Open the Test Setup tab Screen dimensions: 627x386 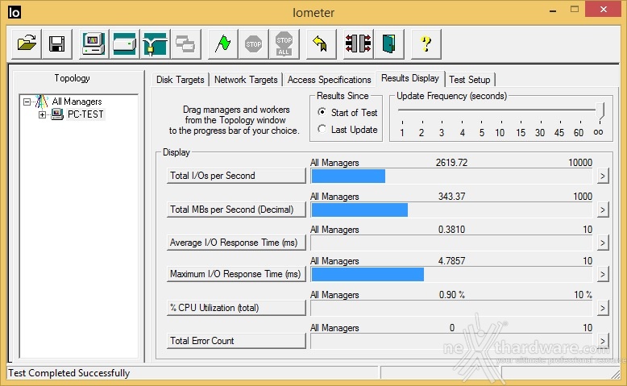pyautogui.click(x=470, y=80)
